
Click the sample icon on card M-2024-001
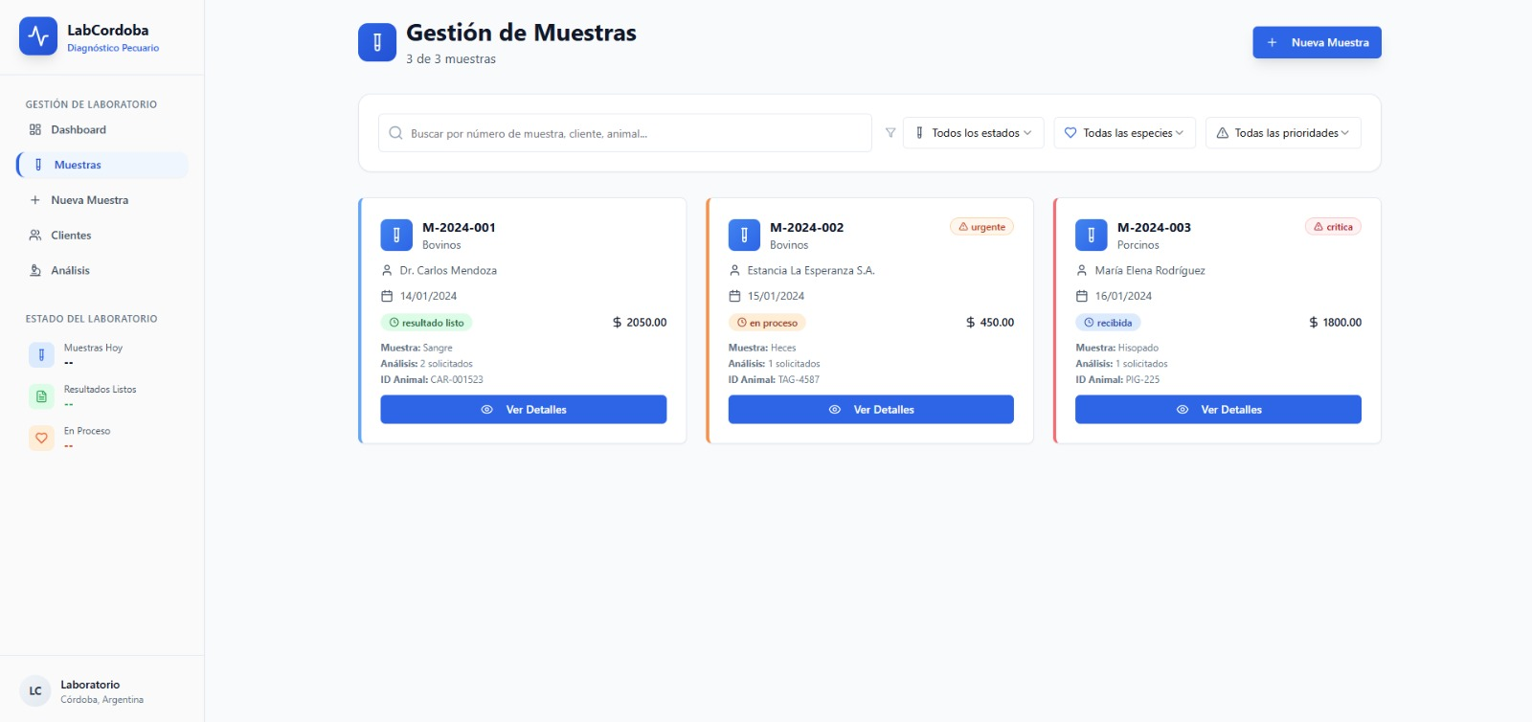point(396,235)
